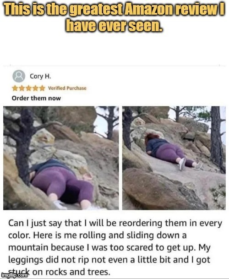Image resolution: width=229 pixels, height=279 pixels.
Task: Open the right review photo thumbnail
Action: 174,158
